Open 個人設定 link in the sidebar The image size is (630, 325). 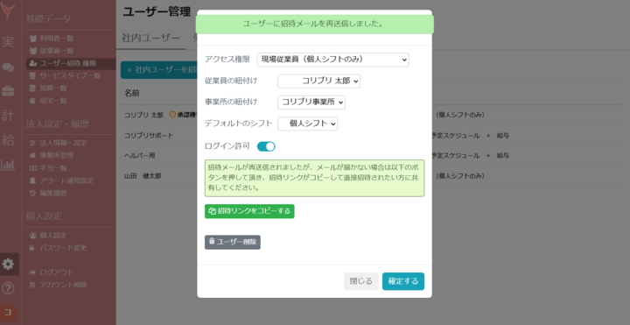[48, 236]
